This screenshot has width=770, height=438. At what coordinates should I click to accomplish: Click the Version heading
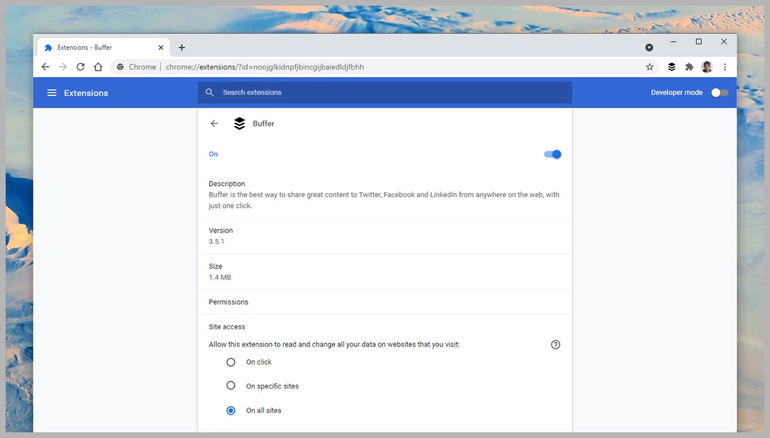(221, 231)
